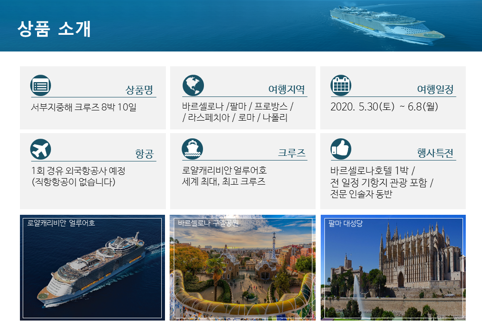The image size is (482, 334).
Task: Click the airplane icon beside 항공
Action: (41, 149)
